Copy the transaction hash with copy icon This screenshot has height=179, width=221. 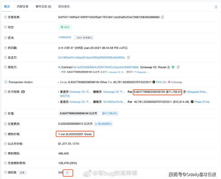pyautogui.click(x=162, y=17)
